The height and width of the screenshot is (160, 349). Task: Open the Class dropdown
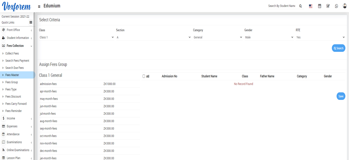(x=76, y=37)
